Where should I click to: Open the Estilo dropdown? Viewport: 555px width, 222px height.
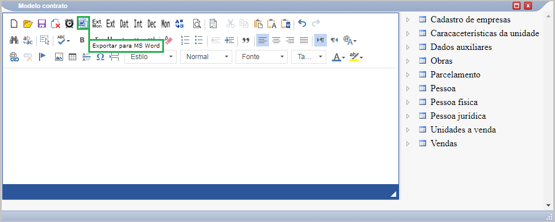coord(150,57)
